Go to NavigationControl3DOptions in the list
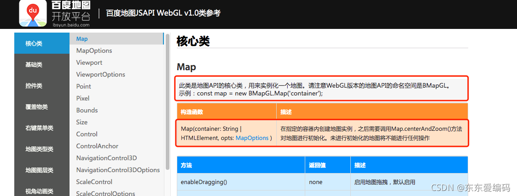The image size is (517, 196). coord(117,170)
